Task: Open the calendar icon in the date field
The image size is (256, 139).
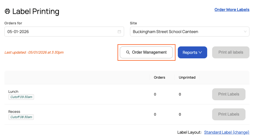Action: click(119, 32)
